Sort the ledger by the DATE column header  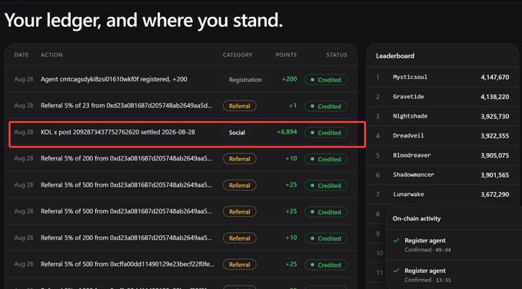(x=22, y=55)
